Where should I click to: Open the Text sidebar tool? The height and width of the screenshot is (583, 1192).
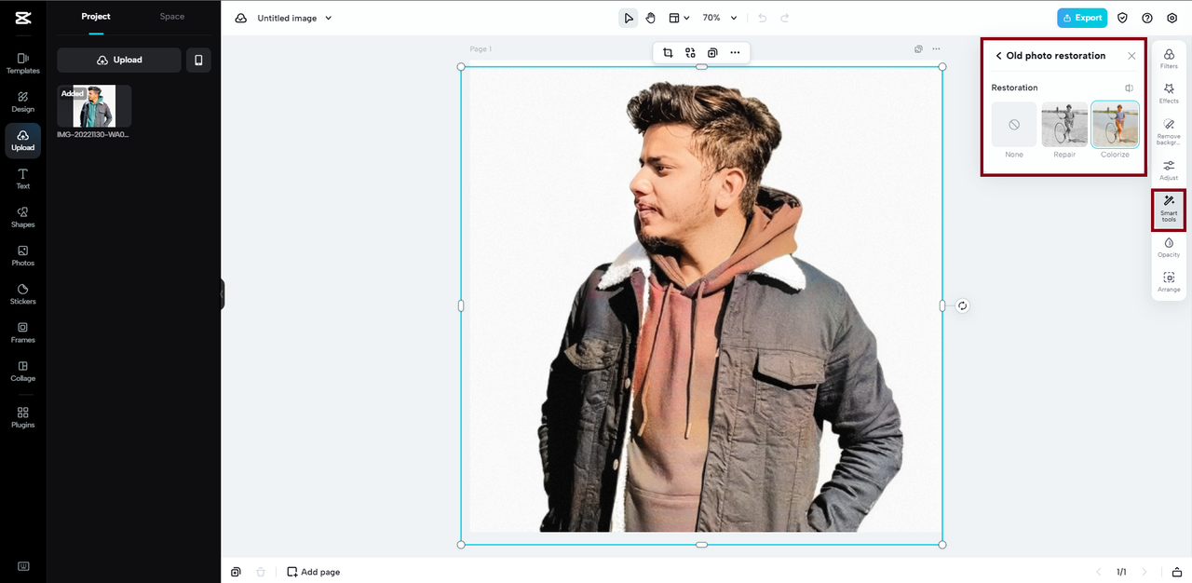(23, 179)
